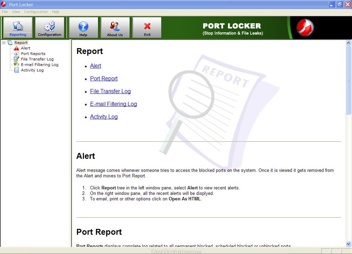Select File Transfer Log in the tree
This screenshot has height=254, width=352.
pyautogui.click(x=37, y=59)
